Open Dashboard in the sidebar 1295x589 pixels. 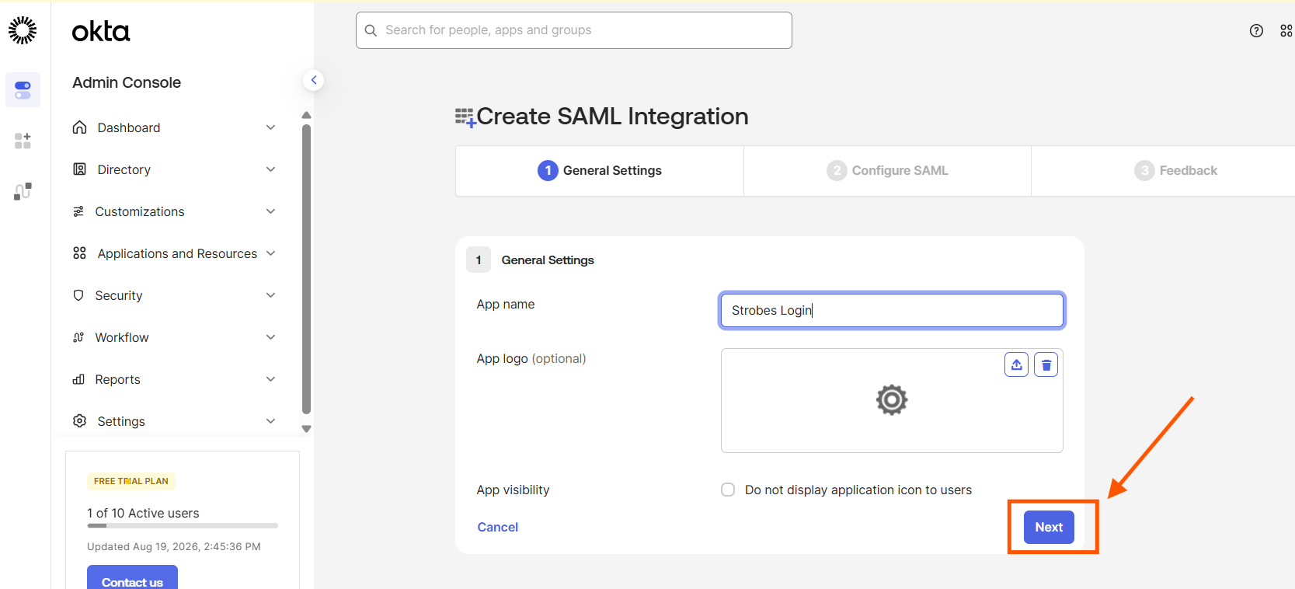pyautogui.click(x=129, y=127)
